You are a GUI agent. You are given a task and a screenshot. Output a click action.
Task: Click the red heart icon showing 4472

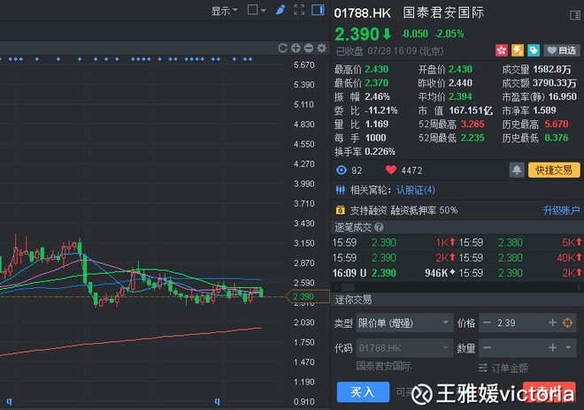[x=391, y=170]
